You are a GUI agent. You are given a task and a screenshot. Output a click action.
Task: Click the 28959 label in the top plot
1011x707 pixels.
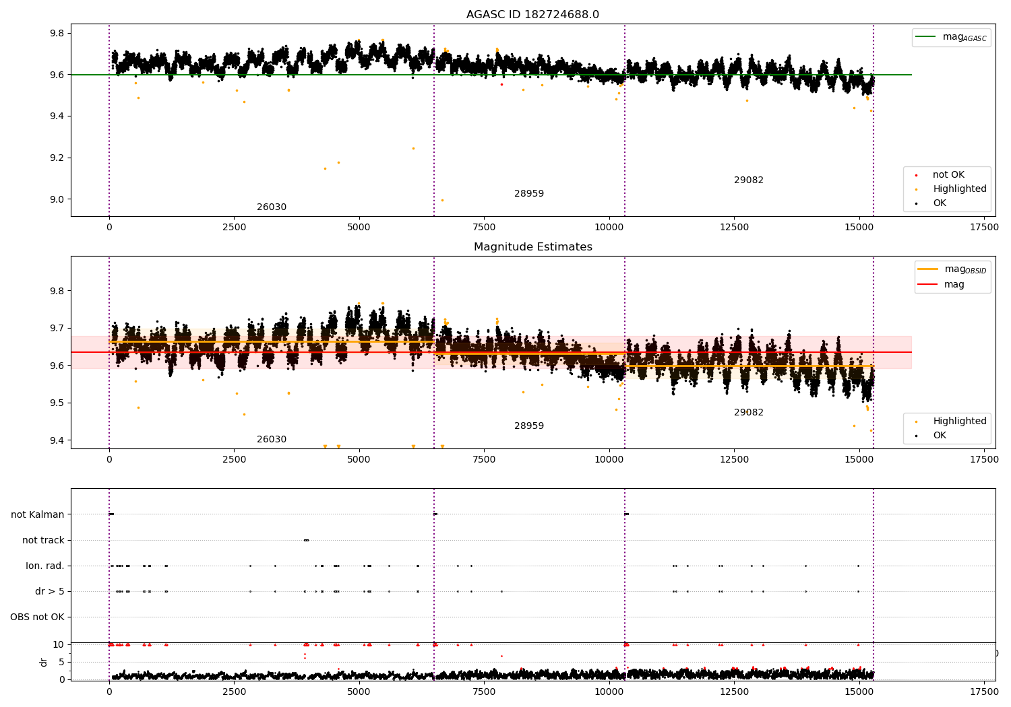(529, 194)
